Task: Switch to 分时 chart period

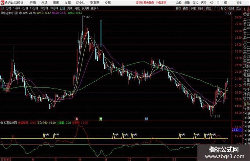Action: click(9, 8)
